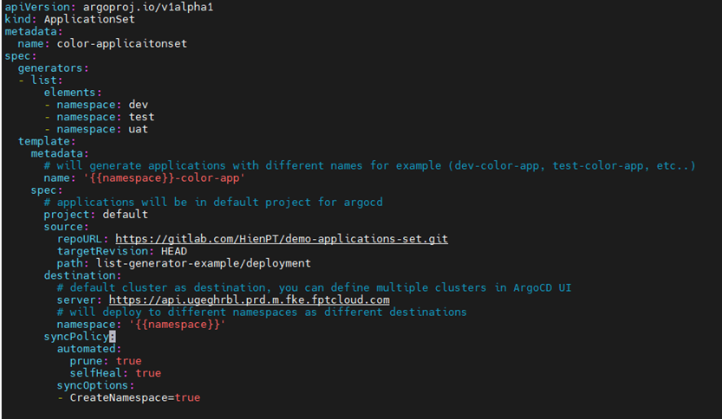Click the highlighted cursor after syncPolicy
The height and width of the screenshot is (419, 722).
point(112,336)
